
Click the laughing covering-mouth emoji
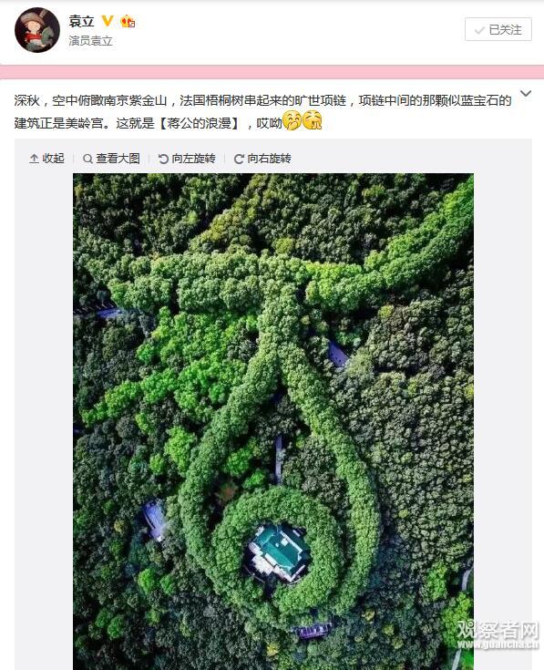[293, 121]
